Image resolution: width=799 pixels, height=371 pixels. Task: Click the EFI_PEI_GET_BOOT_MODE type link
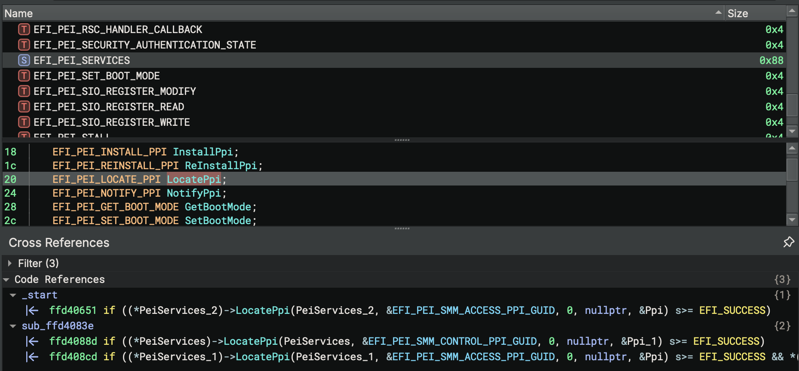pyautogui.click(x=115, y=207)
